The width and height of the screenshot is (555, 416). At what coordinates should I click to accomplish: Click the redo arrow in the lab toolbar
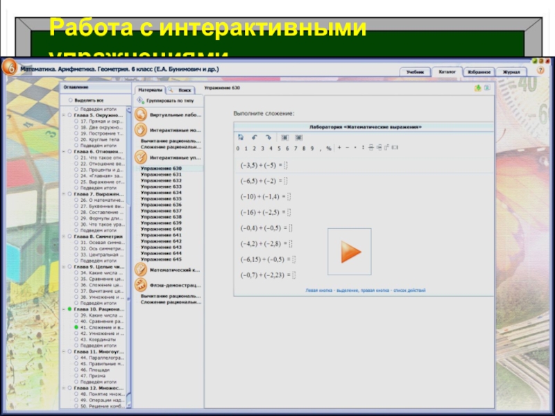(268, 137)
